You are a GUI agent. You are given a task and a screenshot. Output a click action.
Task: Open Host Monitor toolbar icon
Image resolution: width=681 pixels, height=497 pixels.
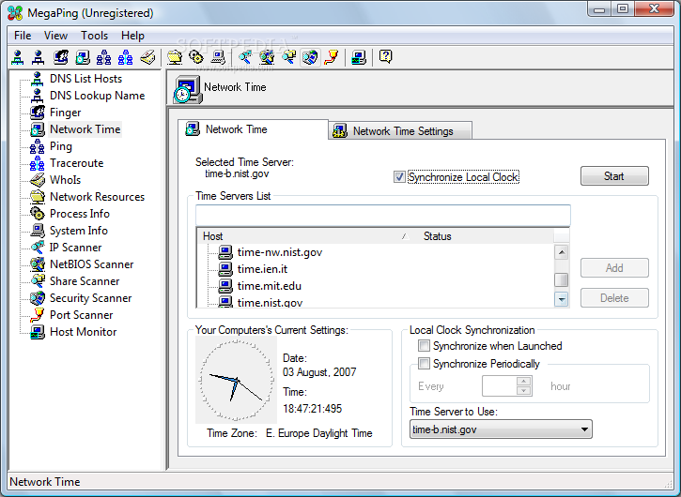pos(359,57)
